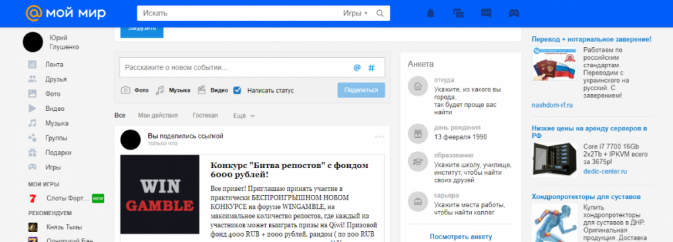Expand the Ещё feed filter dropdown
This screenshot has height=242, width=673.
244,116
